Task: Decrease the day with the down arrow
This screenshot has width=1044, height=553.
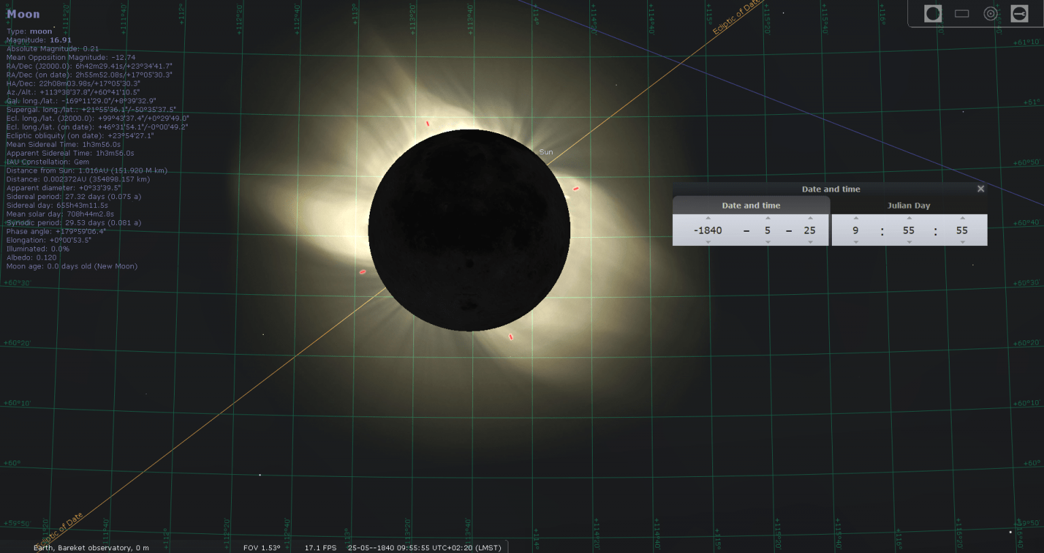Action: 810,242
